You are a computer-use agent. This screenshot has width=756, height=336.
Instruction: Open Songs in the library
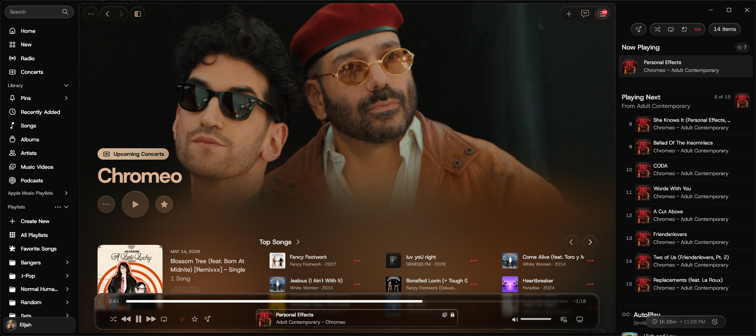click(x=39, y=126)
